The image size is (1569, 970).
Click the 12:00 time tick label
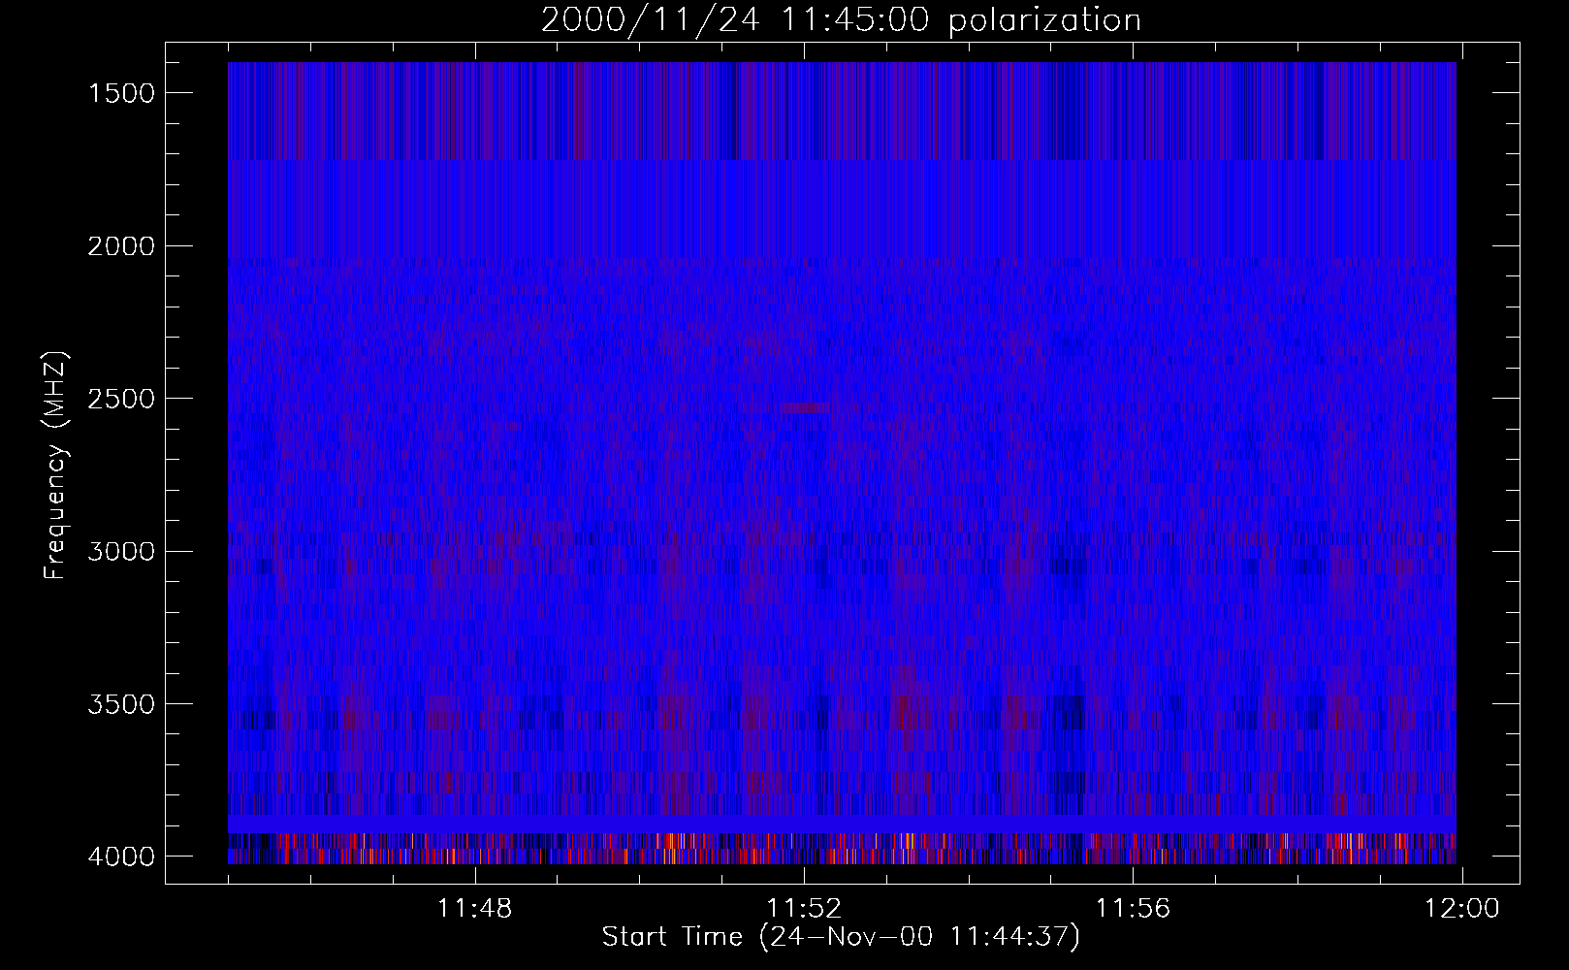1462,909
